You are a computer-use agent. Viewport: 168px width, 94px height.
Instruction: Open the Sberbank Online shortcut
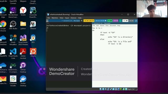tap(13, 81)
